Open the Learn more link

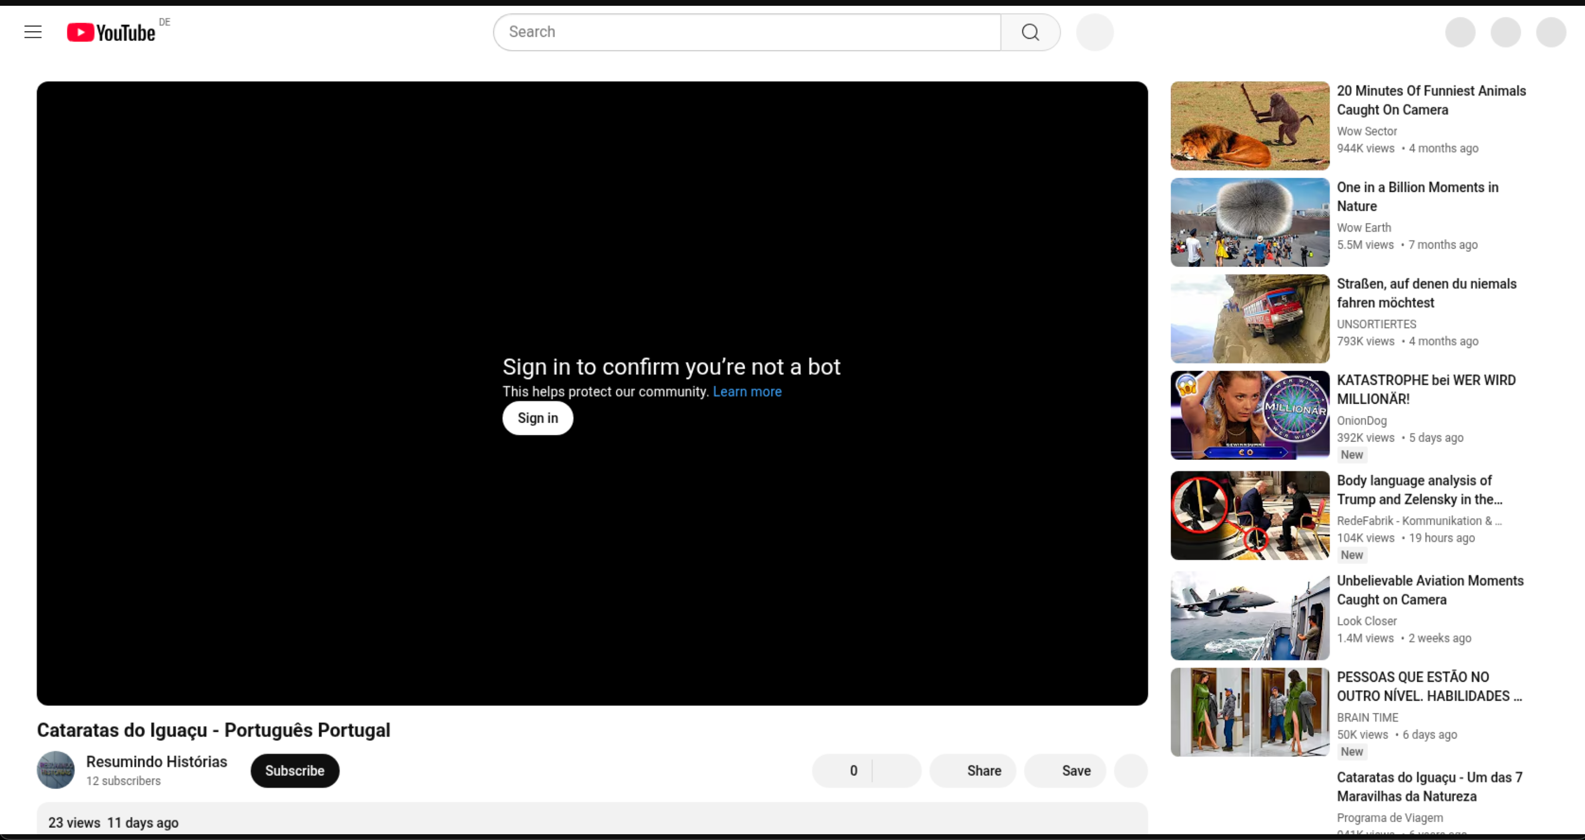747,392
